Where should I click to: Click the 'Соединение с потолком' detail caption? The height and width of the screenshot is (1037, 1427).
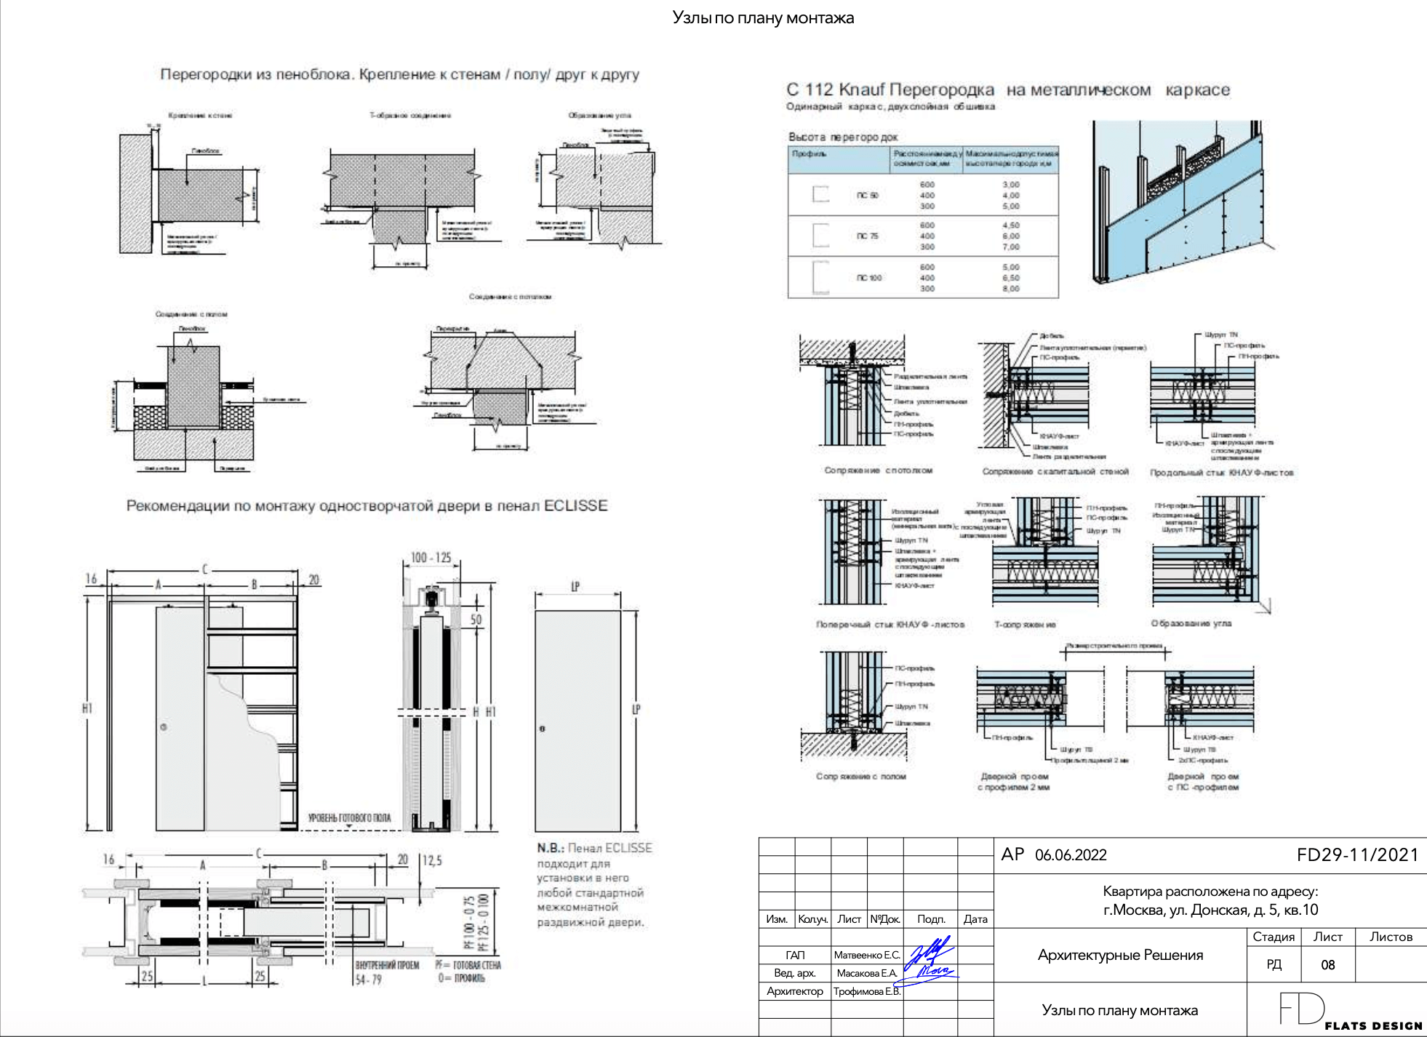coord(510,297)
